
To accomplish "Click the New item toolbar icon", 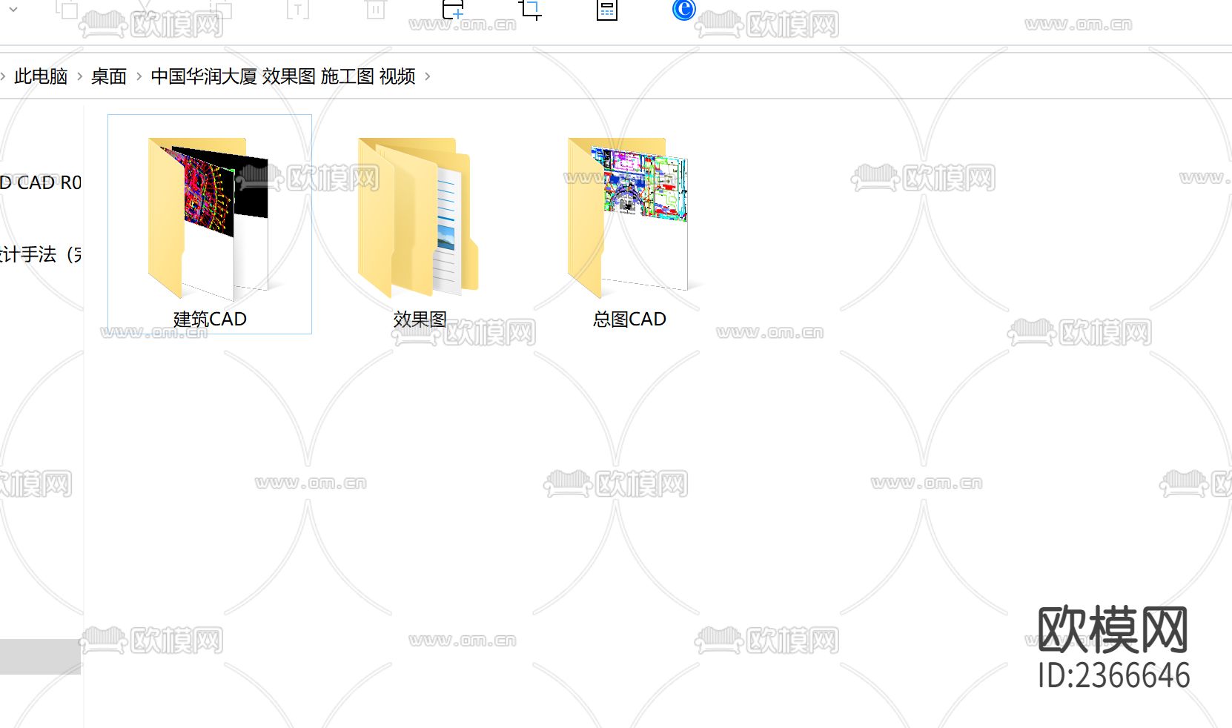I will tap(455, 9).
